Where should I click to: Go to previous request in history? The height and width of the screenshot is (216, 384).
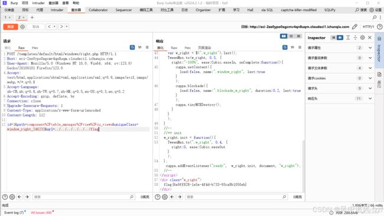click(x=49, y=26)
